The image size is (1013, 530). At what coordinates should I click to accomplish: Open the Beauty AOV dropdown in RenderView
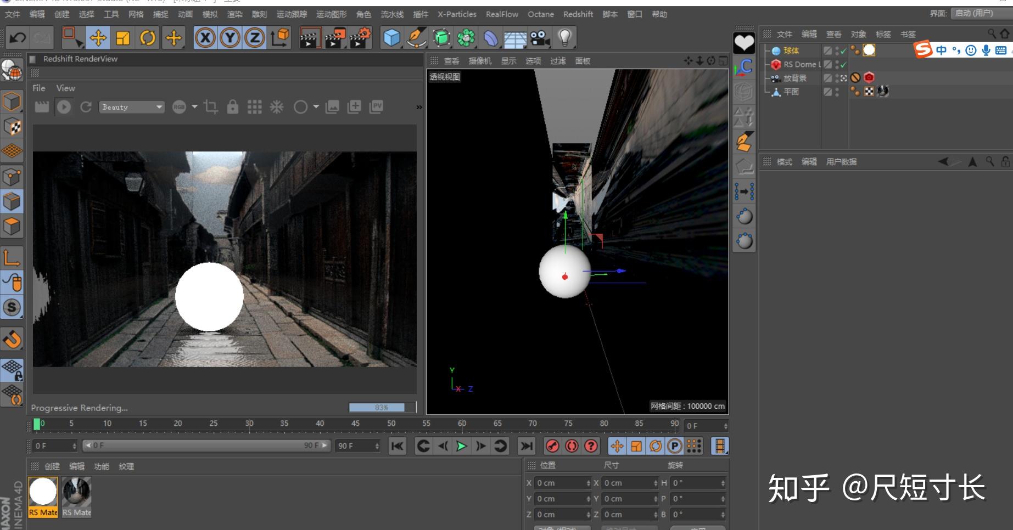point(132,106)
